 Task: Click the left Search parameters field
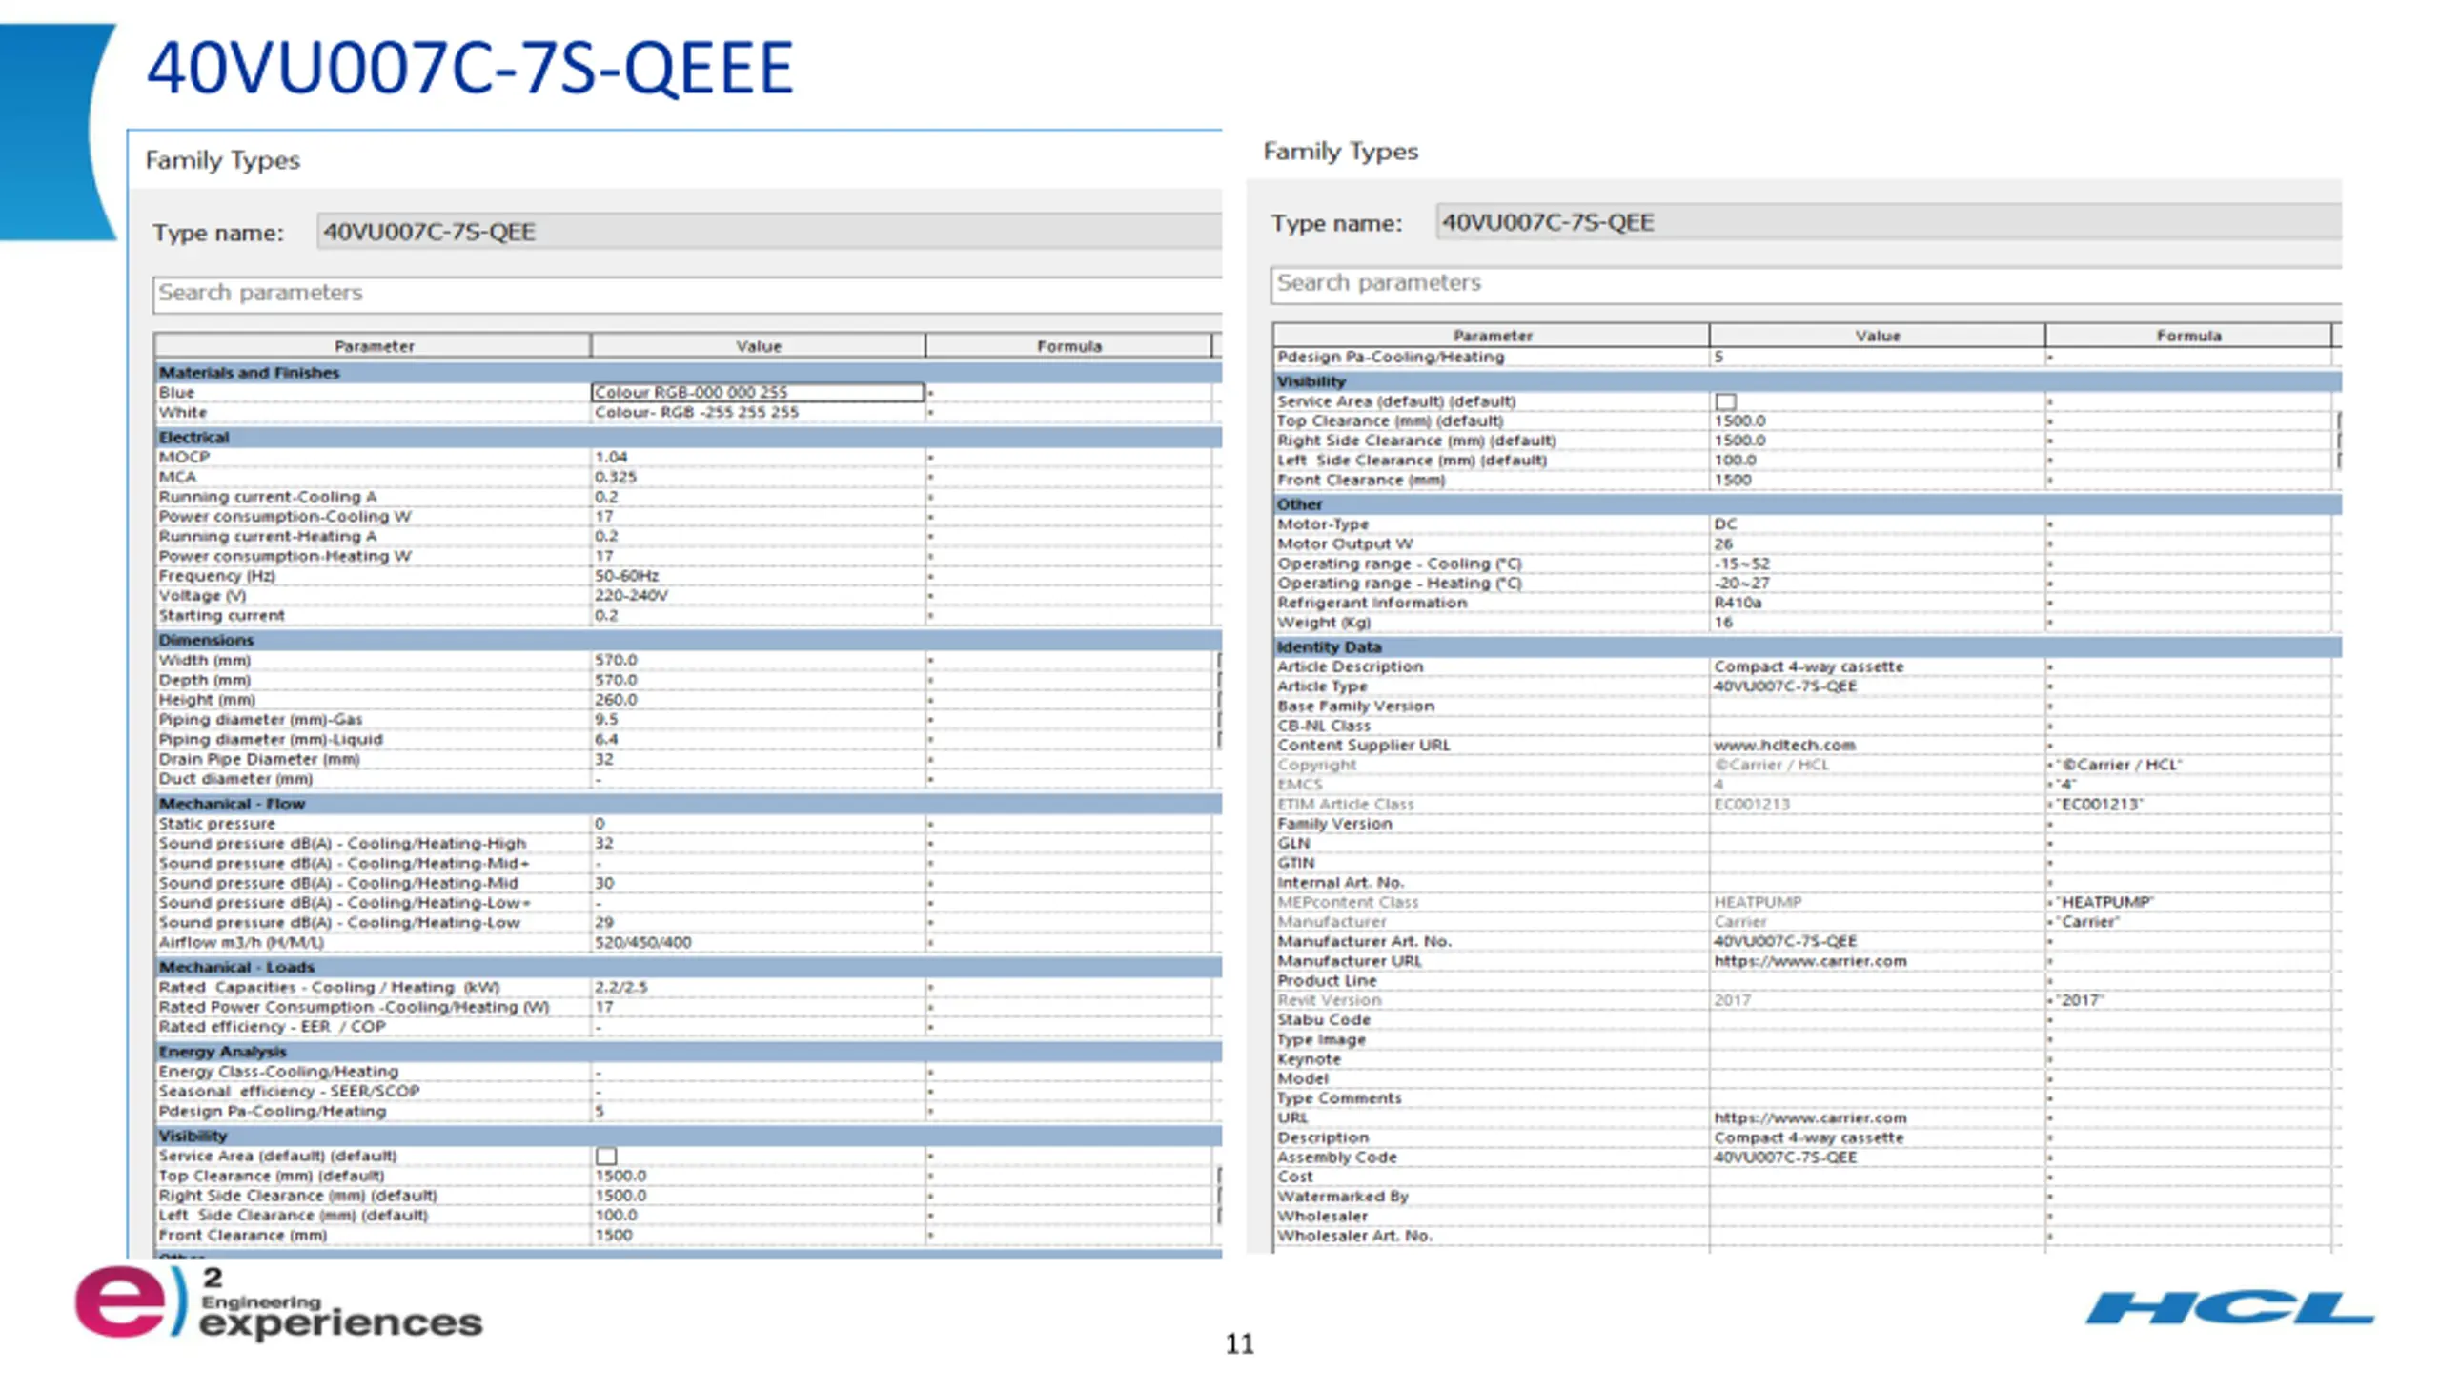[687, 293]
